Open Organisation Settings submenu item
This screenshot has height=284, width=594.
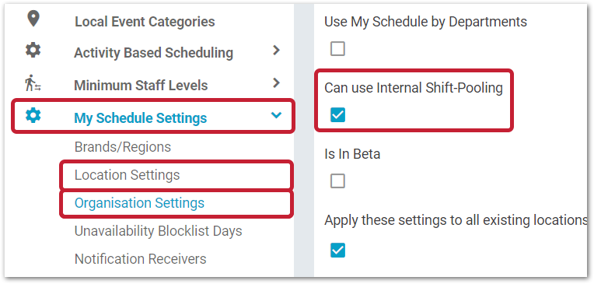tap(139, 203)
